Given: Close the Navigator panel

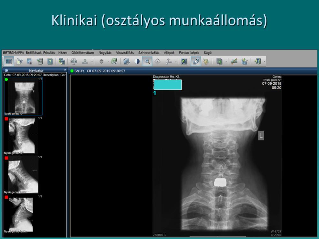Looking at the screenshot, I should coord(65,70).
